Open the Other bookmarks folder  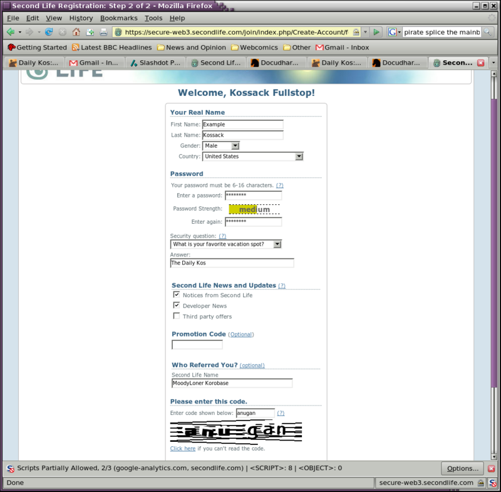tap(297, 47)
